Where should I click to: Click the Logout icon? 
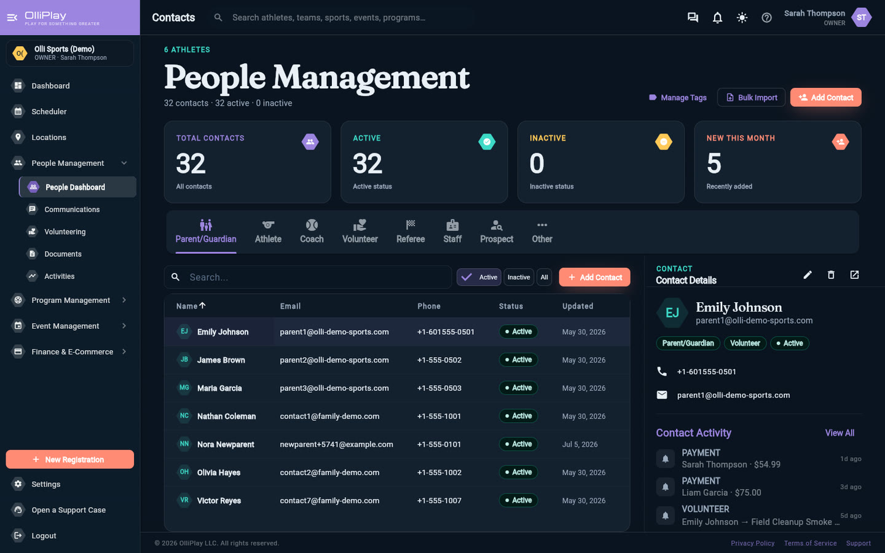click(18, 536)
